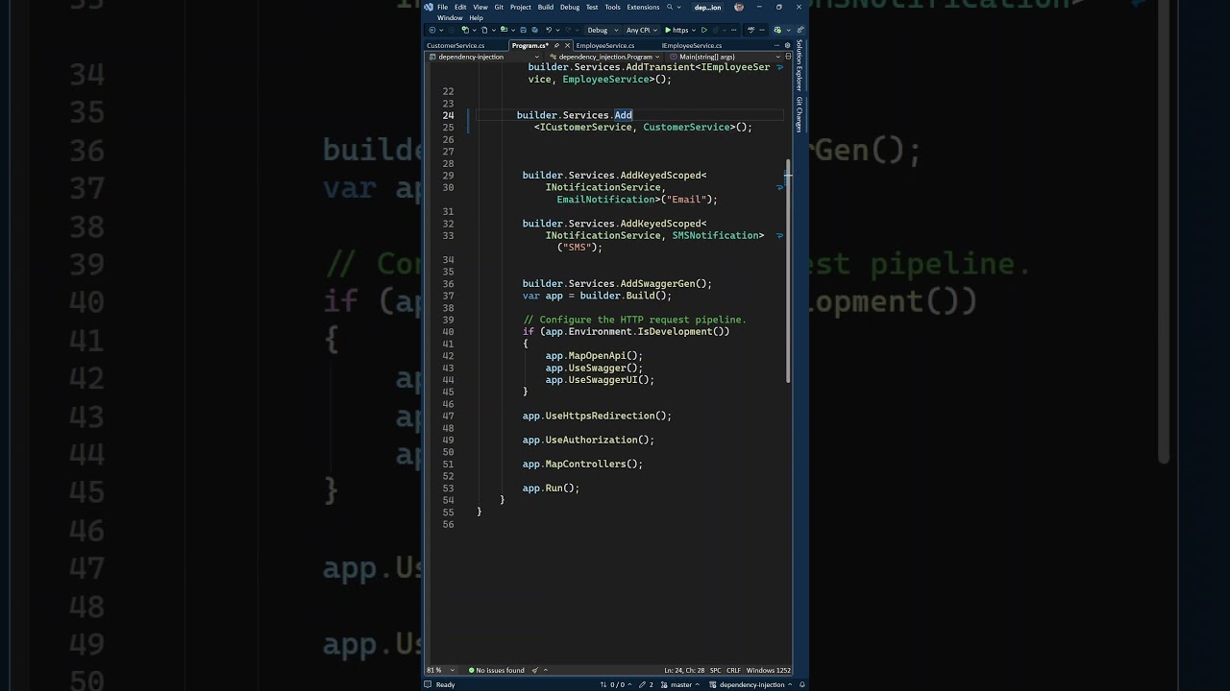Open the Help menu
Viewport: 1230px width, 691px height.
476,18
